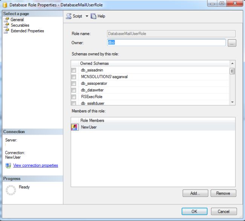245x221 pixels.
Task: Click the Cancel button
Action: click(x=224, y=211)
